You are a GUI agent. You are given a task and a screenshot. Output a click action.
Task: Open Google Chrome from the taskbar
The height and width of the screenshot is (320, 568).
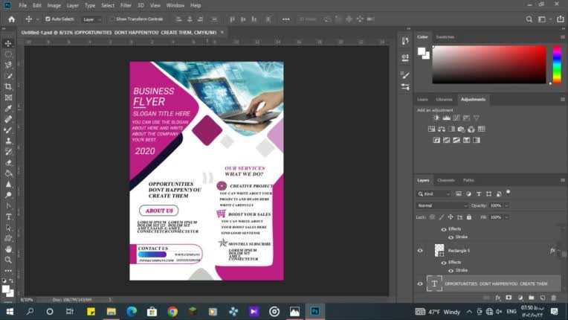(x=172, y=311)
